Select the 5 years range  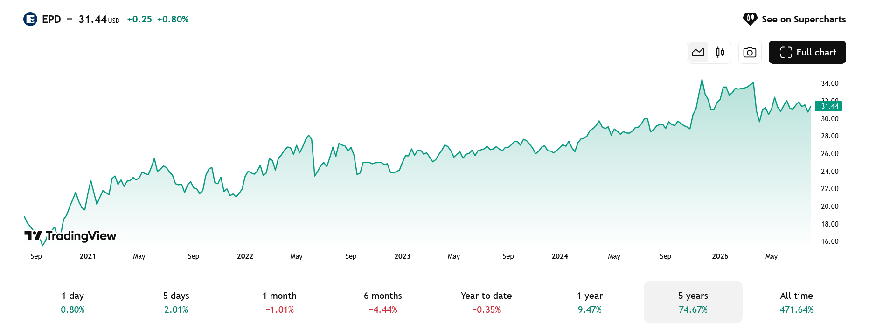693,302
